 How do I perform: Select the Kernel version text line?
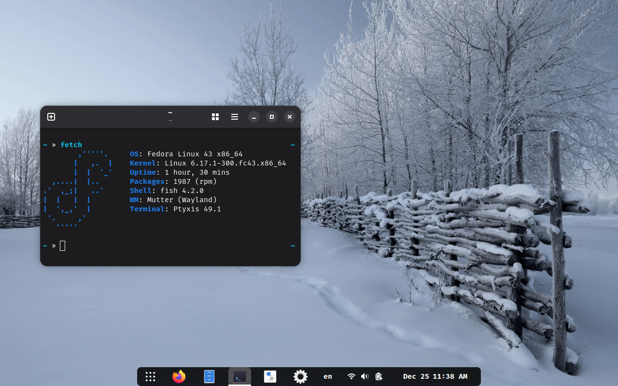[208, 163]
